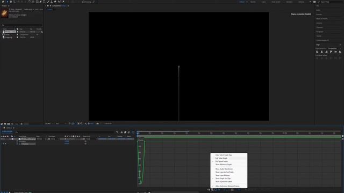344x193 pixels.
Task: Select the Zoom magnifier tool
Action: coord(15,2)
